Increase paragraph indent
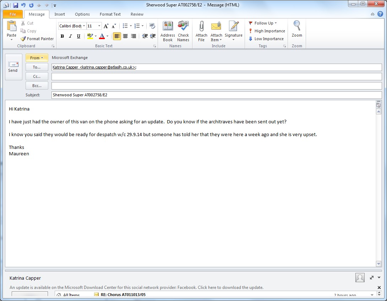This screenshot has height=301, width=387. (x=153, y=36)
